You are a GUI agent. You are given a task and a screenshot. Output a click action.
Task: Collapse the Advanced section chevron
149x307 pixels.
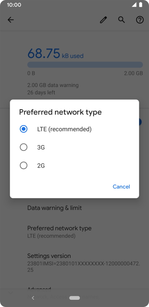pos(11,293)
